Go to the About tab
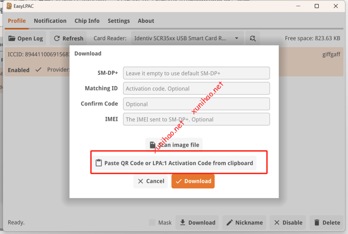The height and width of the screenshot is (234, 348). pyautogui.click(x=146, y=21)
